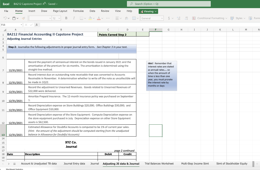The image size is (260, 170).
Task: Click the Name Box showing F13
Action: click(x=12, y=25)
